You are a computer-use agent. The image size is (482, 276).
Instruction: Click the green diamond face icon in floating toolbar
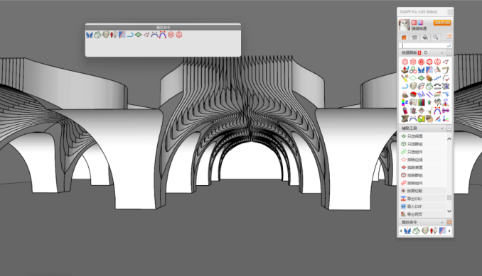[139, 35]
